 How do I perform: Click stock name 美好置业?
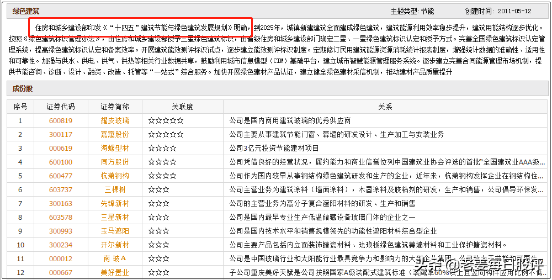[x=115, y=273]
